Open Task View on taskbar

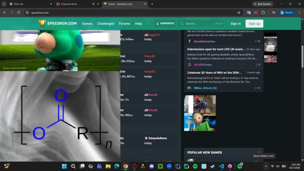coord(82,166)
